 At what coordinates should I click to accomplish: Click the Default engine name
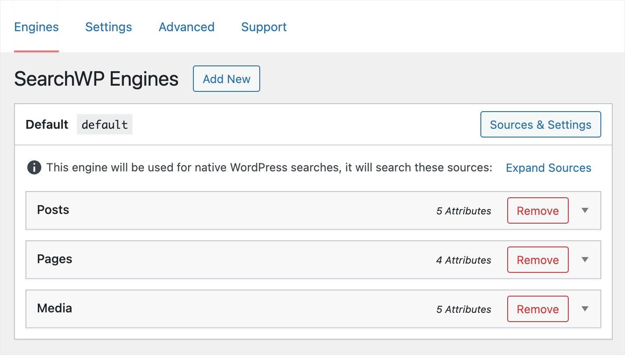[x=47, y=124]
